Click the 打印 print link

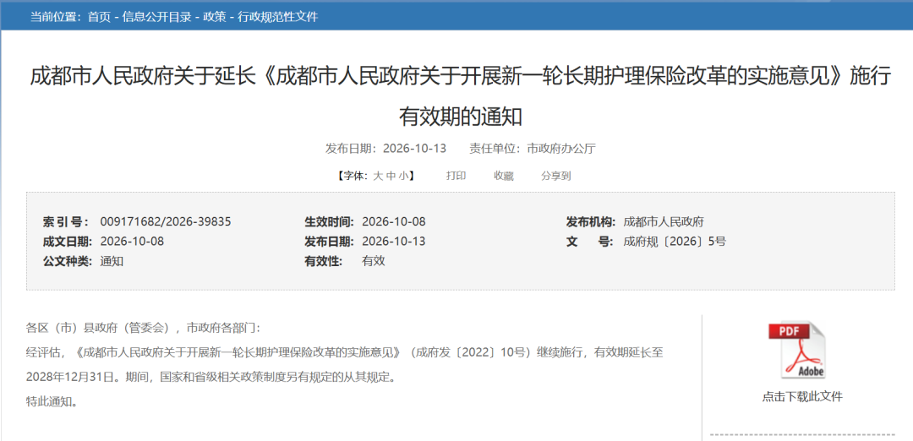point(456,176)
